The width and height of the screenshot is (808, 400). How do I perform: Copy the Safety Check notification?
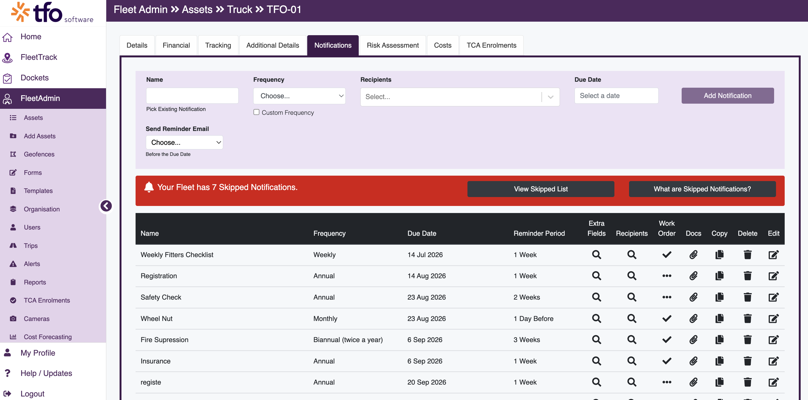click(719, 297)
